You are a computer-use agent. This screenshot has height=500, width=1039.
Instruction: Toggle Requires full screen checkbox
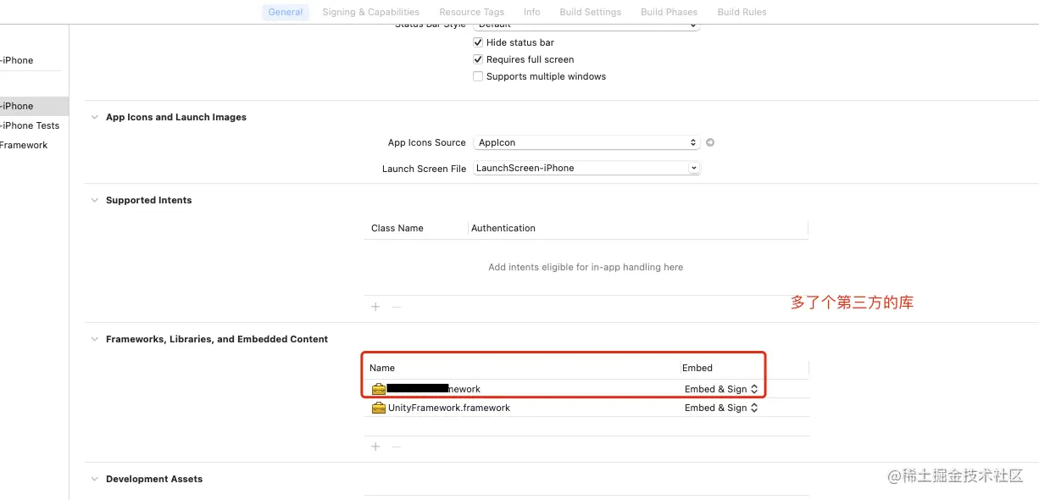coord(478,59)
